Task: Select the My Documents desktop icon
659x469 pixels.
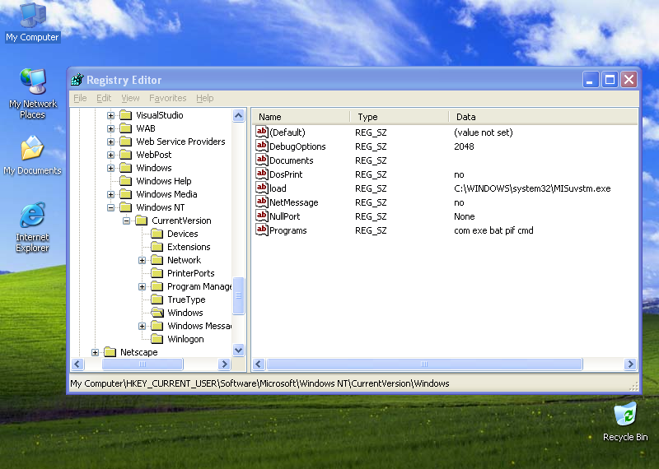Action: click(32, 149)
